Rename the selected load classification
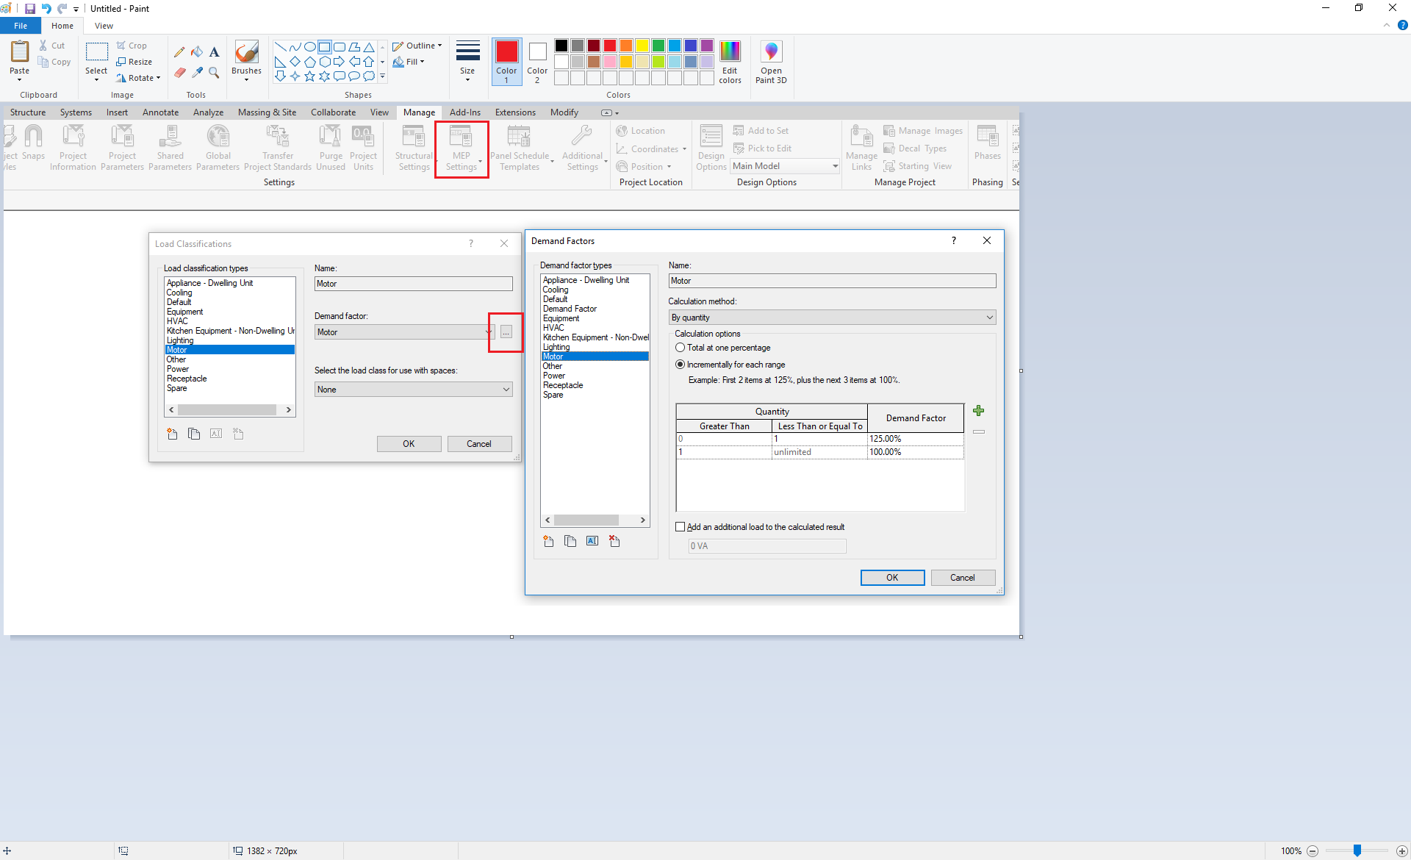 tap(216, 434)
